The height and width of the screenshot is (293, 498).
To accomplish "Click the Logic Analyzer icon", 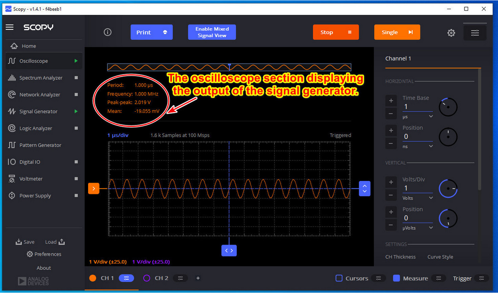I will 12,128.
